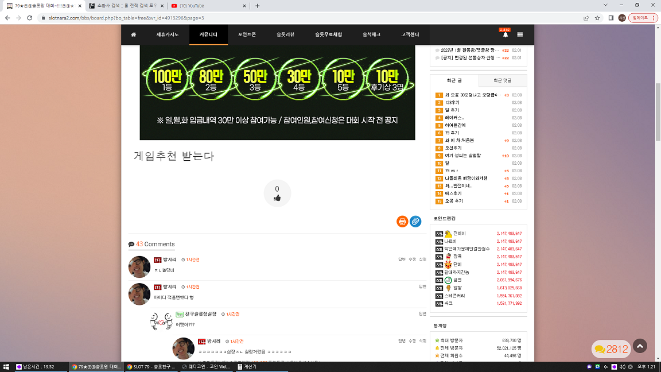Click 삭제 on the first comment
This screenshot has width=661, height=372.
(x=422, y=259)
